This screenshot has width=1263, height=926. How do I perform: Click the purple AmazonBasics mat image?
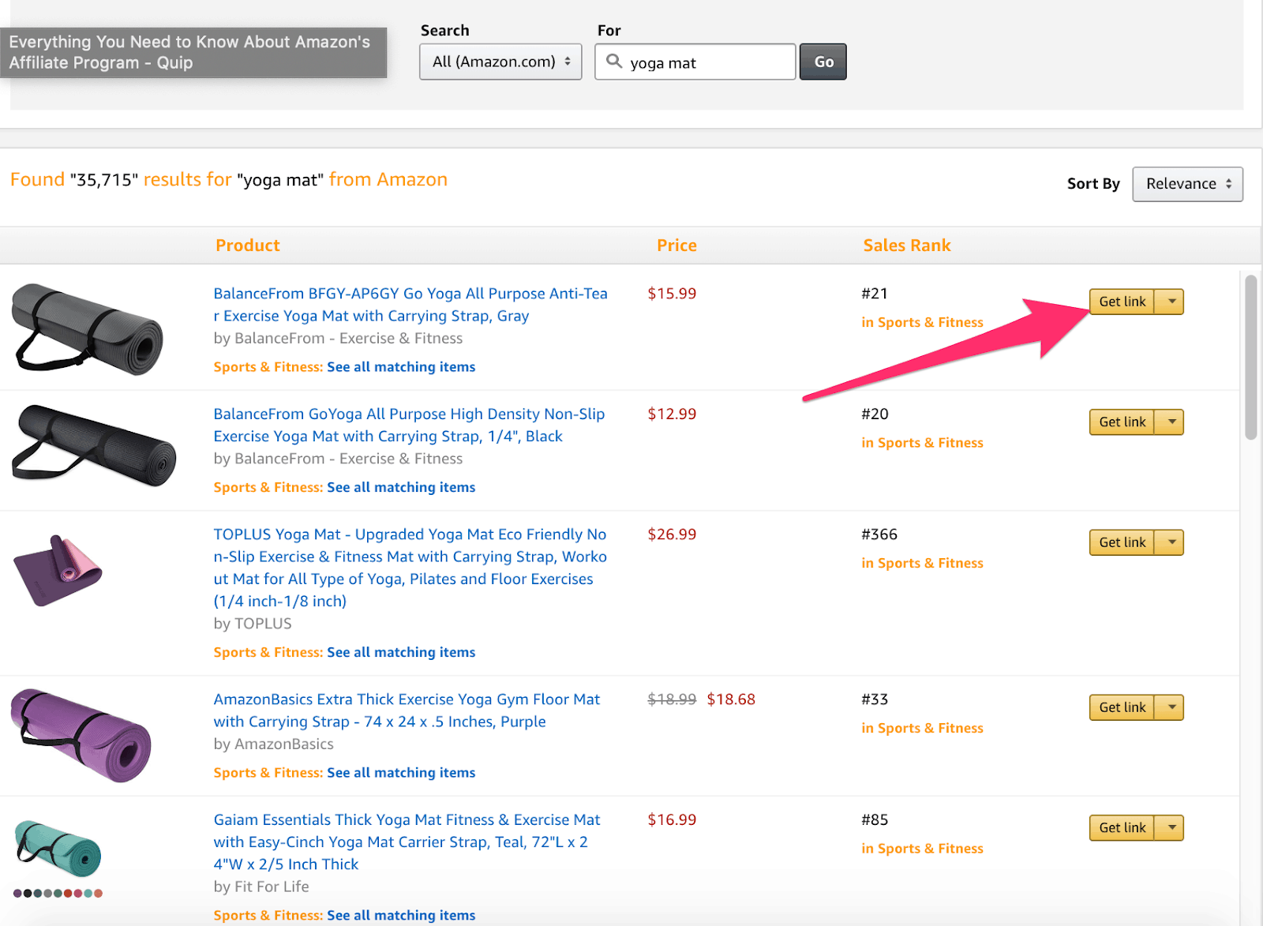click(x=81, y=735)
